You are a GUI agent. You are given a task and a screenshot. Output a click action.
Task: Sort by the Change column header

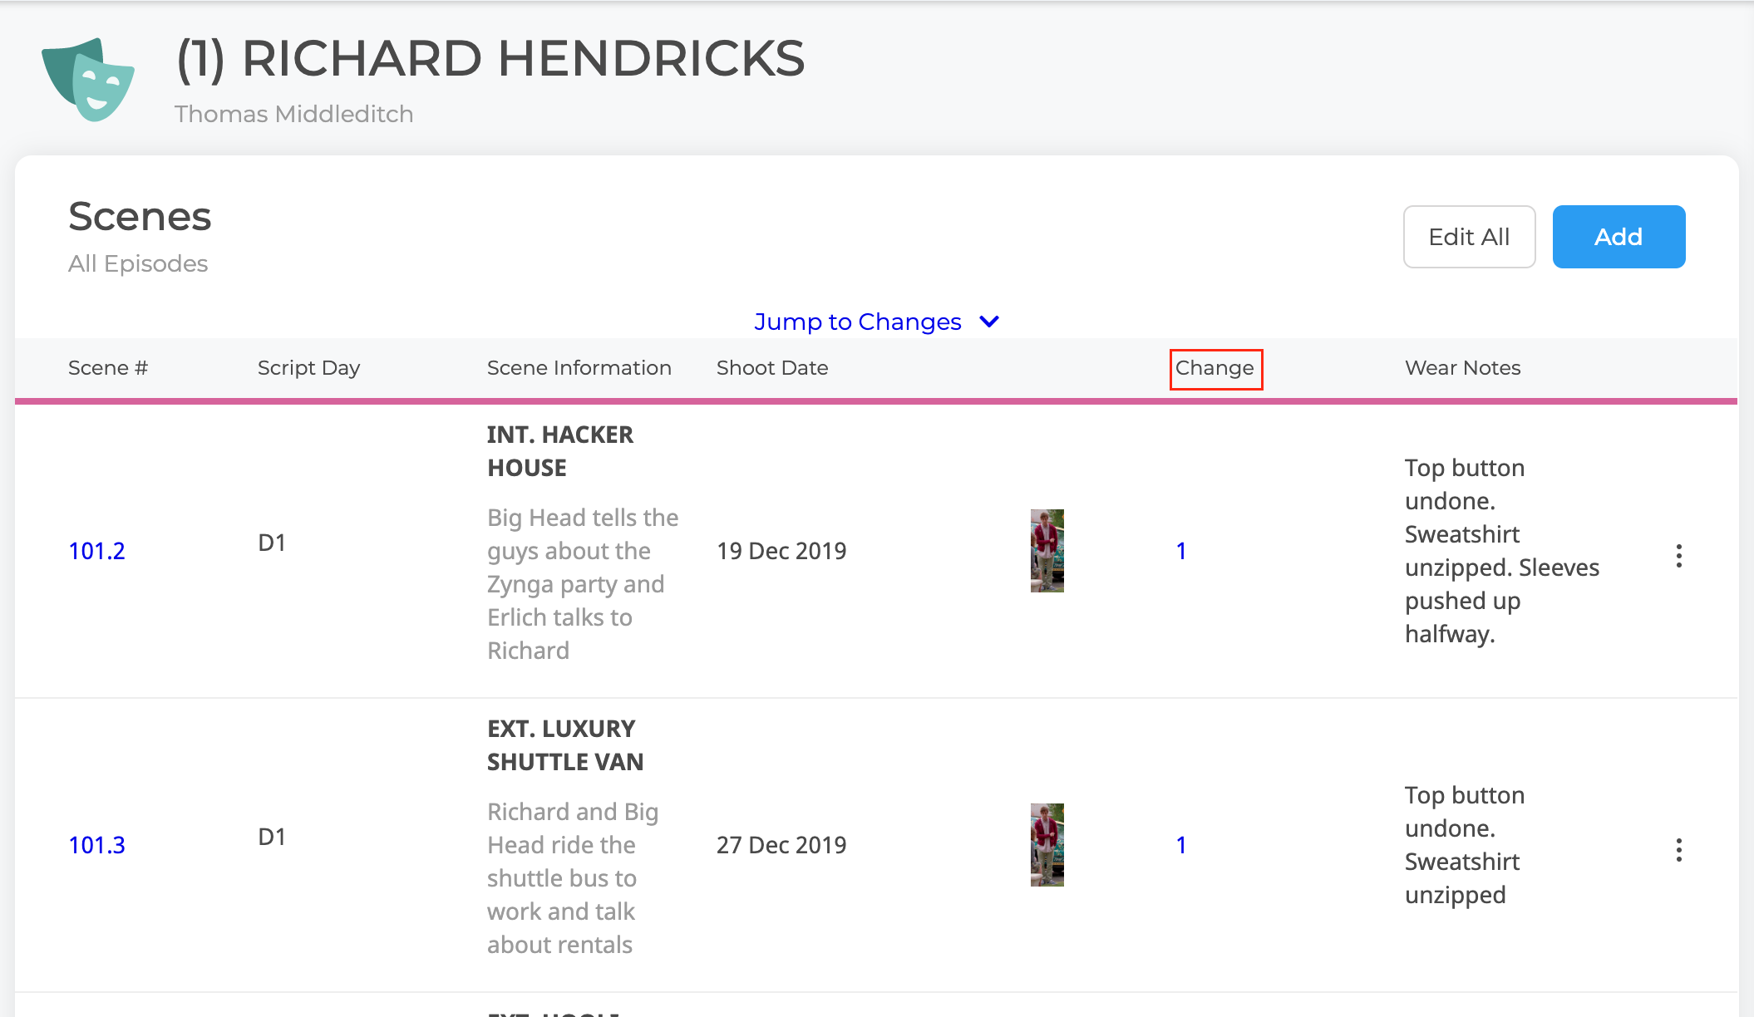(x=1215, y=368)
